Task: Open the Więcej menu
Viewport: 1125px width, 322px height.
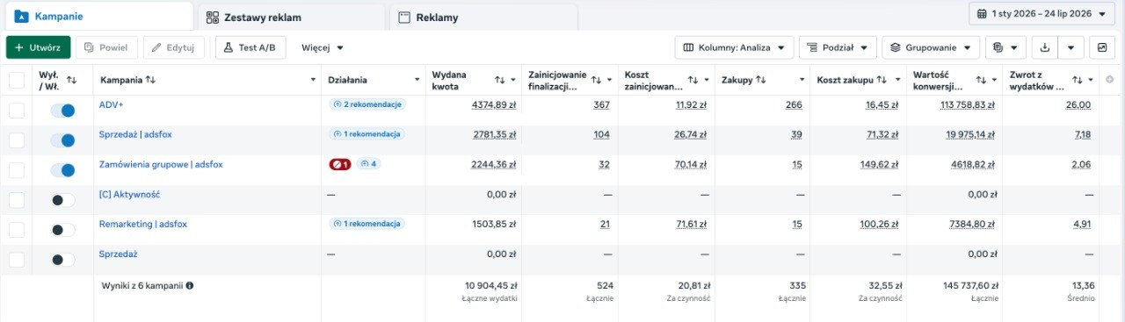Action: point(323,47)
